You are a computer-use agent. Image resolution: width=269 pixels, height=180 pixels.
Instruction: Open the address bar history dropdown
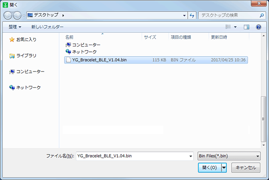tap(184, 16)
